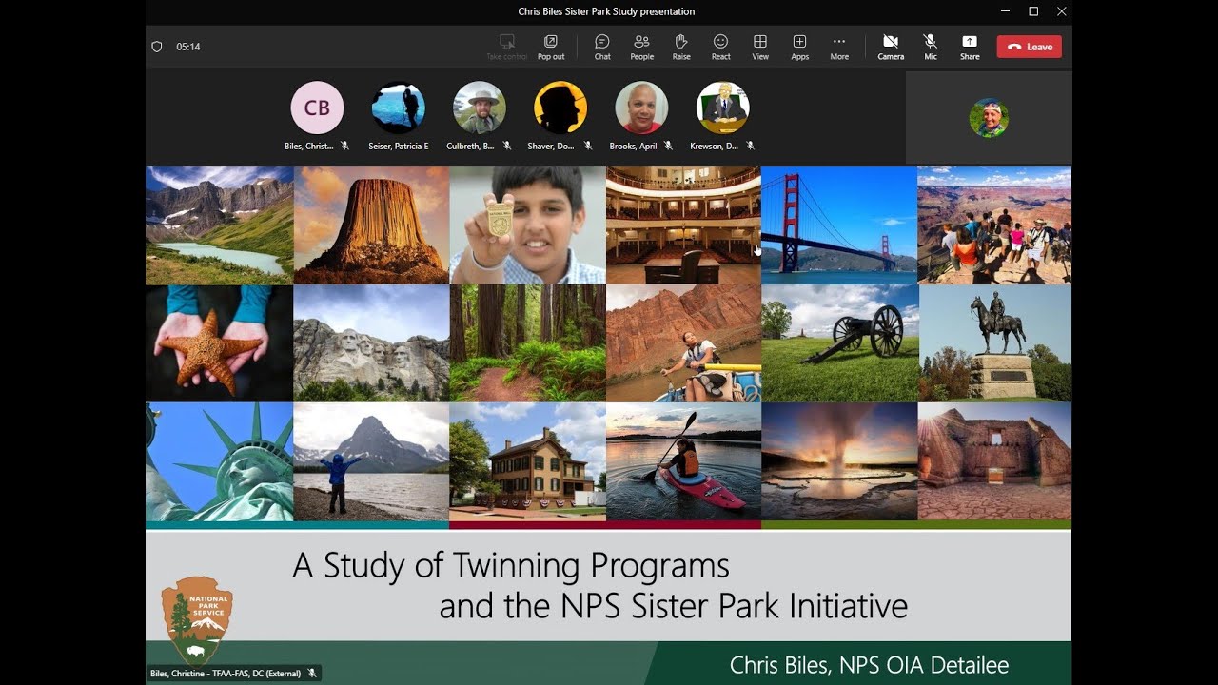
Task: Request Take control of presentation
Action: (x=507, y=47)
